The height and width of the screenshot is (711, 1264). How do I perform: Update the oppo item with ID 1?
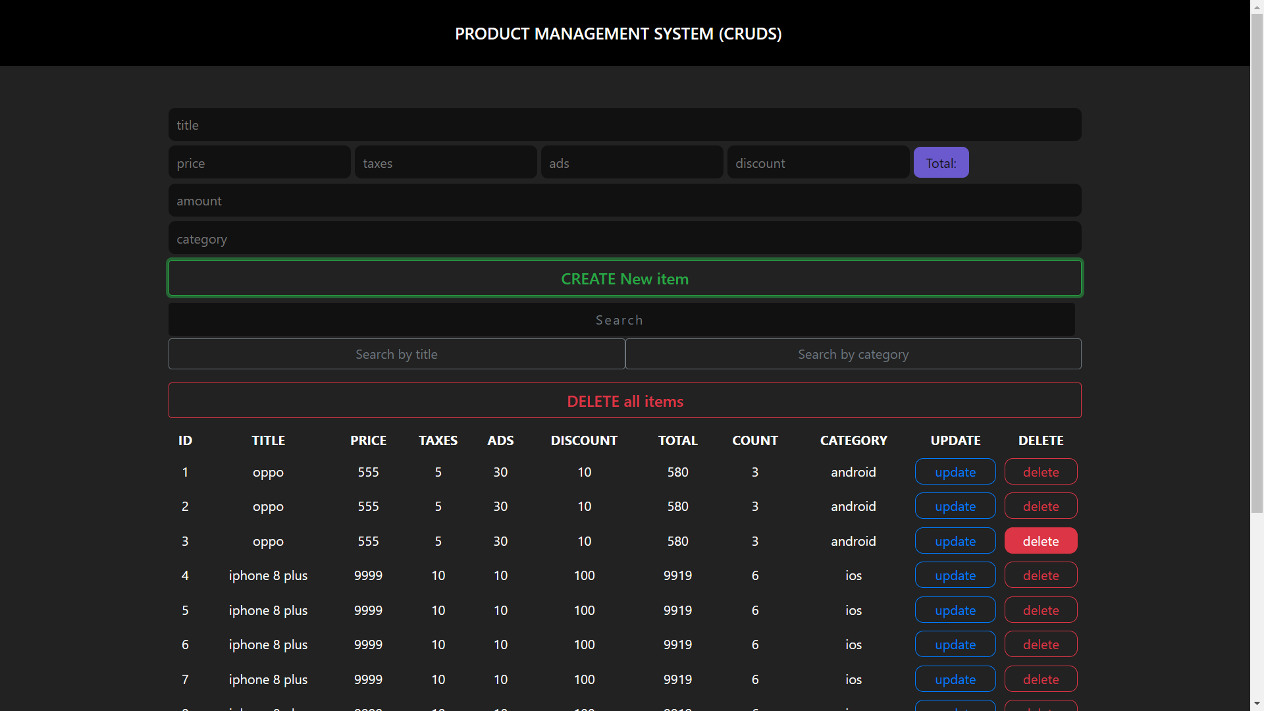[x=955, y=472]
